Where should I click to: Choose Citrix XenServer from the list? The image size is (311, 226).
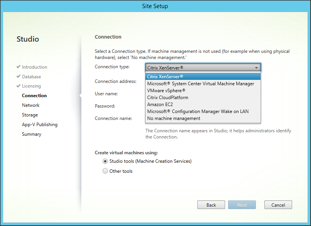[165, 76]
